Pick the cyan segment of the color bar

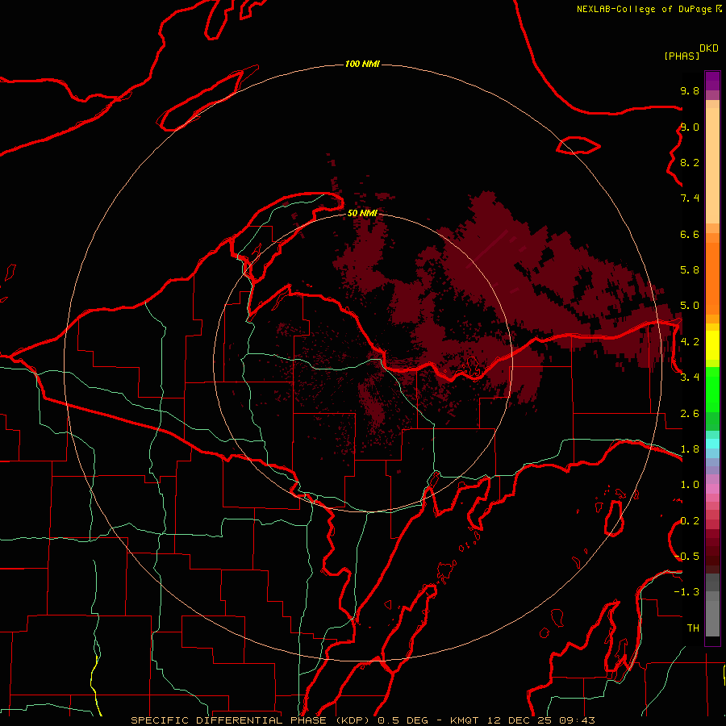tap(712, 444)
